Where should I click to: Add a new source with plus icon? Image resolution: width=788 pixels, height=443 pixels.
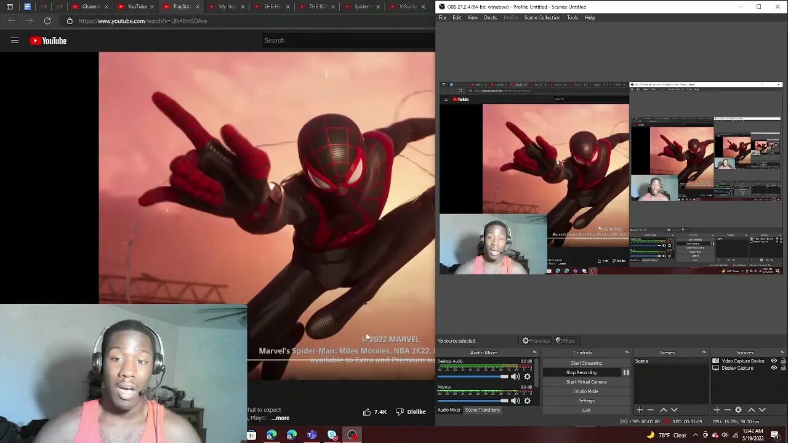coord(717,410)
